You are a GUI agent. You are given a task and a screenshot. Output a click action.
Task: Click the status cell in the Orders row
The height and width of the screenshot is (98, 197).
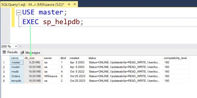tap(125, 76)
